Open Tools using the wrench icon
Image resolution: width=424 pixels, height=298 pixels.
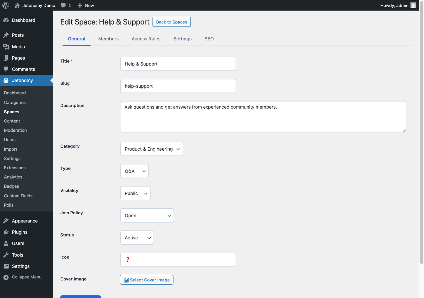tap(7, 255)
